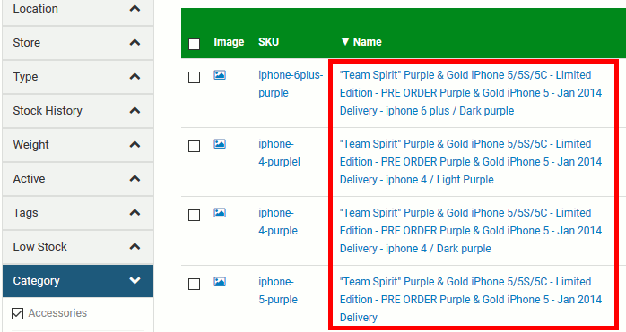Open image icon for iphone-6plus-purple row
Screen dimensions: 626x332
point(220,75)
